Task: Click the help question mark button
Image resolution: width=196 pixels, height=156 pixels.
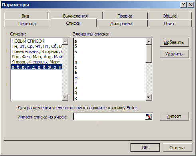Action: pos(184,5)
